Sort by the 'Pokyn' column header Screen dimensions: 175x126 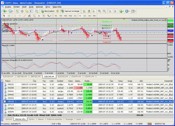(9, 81)
